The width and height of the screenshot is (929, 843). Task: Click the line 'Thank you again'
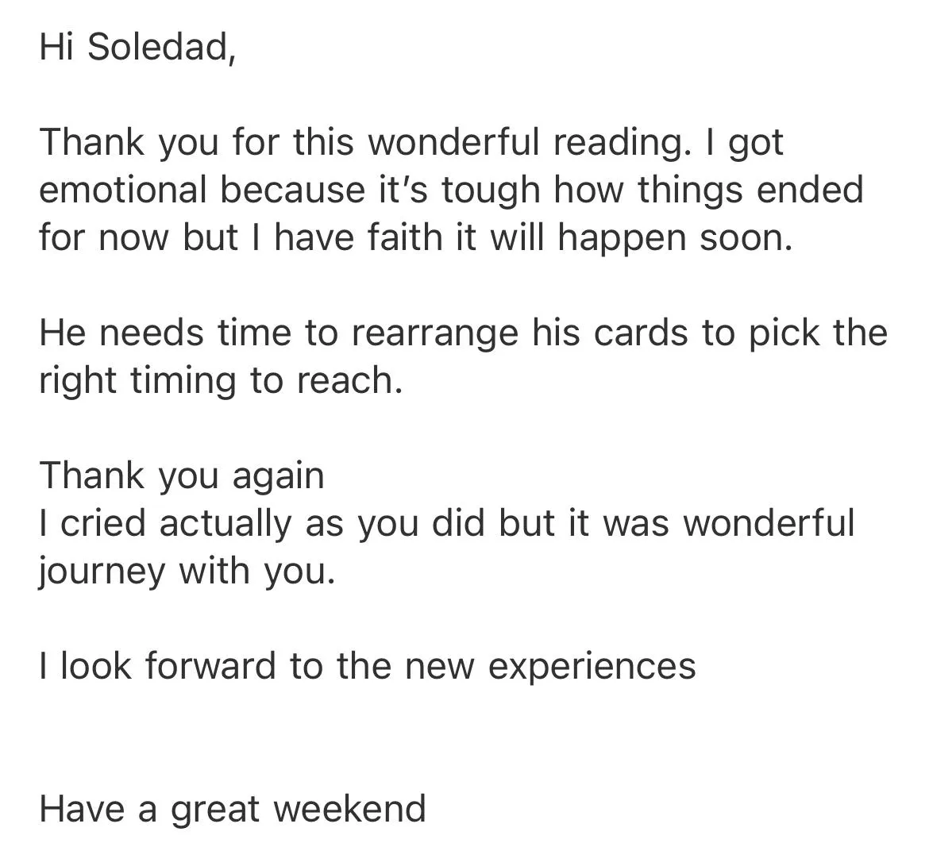182,476
